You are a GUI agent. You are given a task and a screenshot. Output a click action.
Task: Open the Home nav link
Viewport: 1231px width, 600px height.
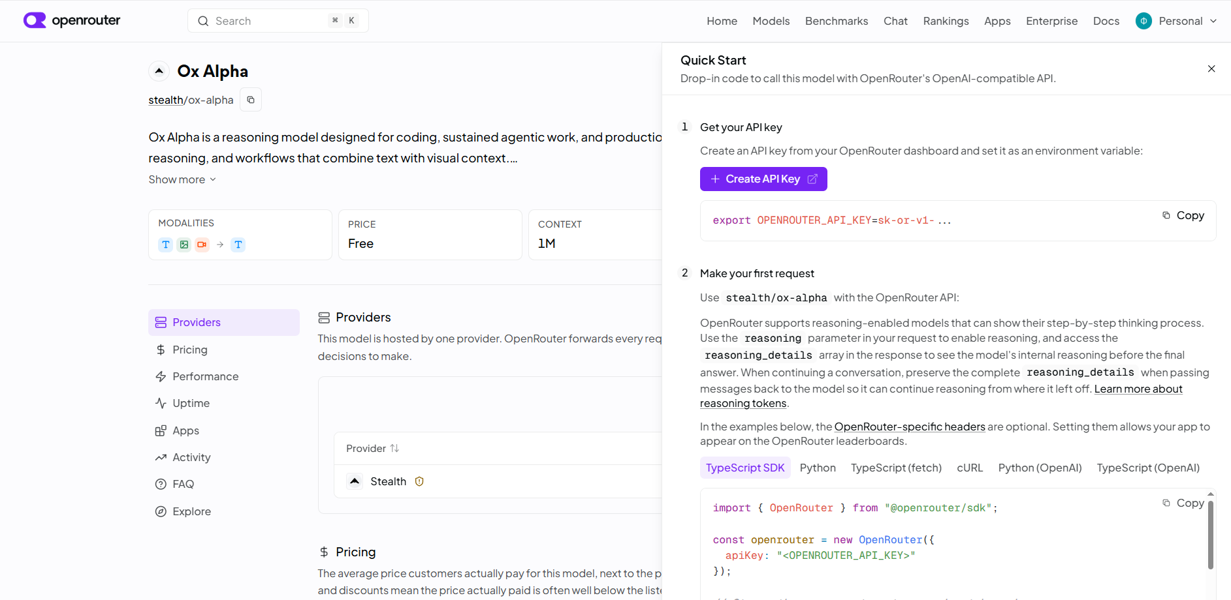pos(722,21)
